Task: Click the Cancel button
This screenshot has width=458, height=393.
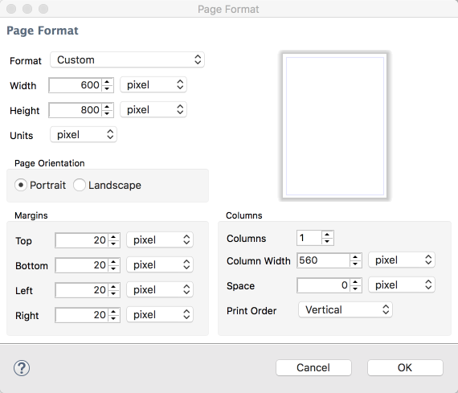Action: 313,367
